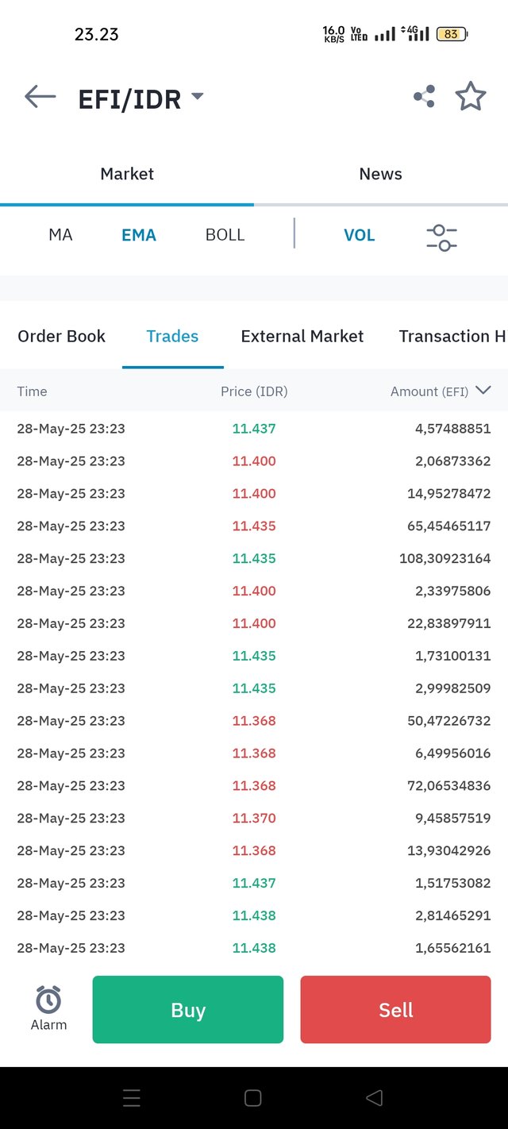This screenshot has width=508, height=1129.
Task: Set a price alarm clock icon
Action: coord(48,1000)
